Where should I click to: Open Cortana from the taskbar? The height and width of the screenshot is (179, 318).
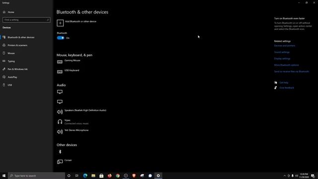69,176
